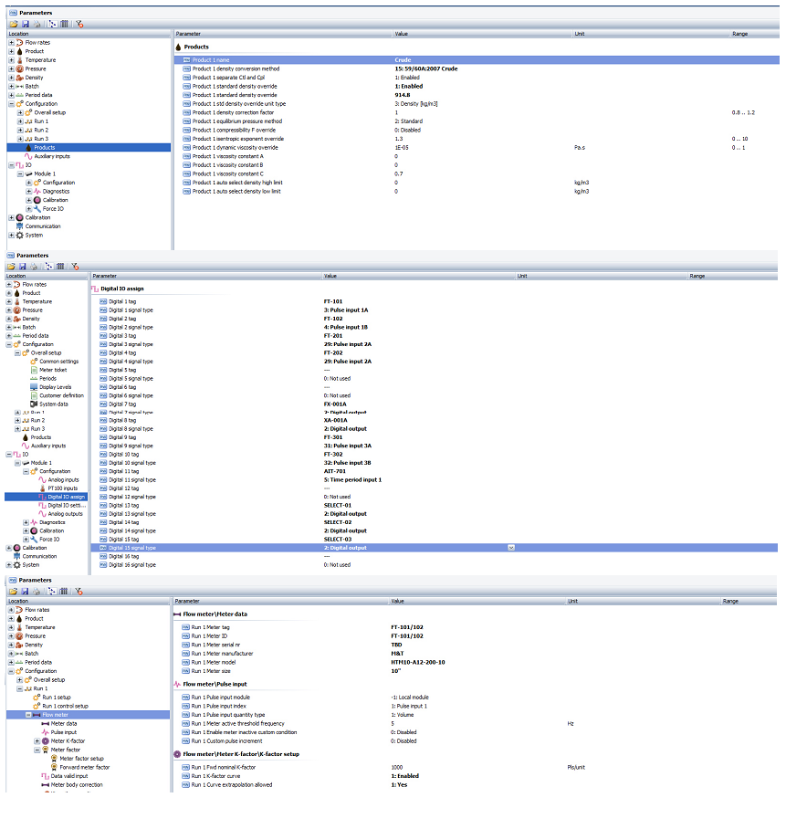Click the Auxiliary inputs wave icon in the Products window tree

pyautogui.click(x=28, y=156)
